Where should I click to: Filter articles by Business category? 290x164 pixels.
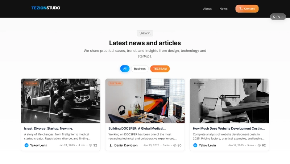click(140, 69)
